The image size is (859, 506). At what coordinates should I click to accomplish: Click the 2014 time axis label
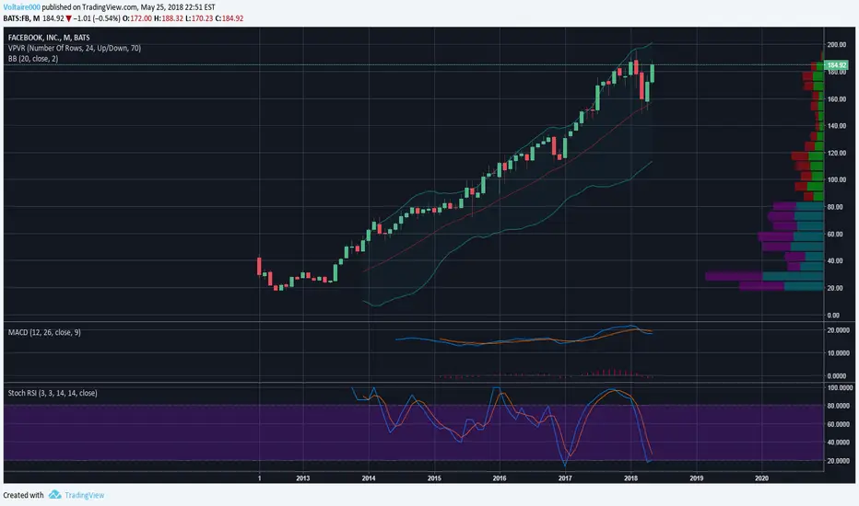[369, 478]
